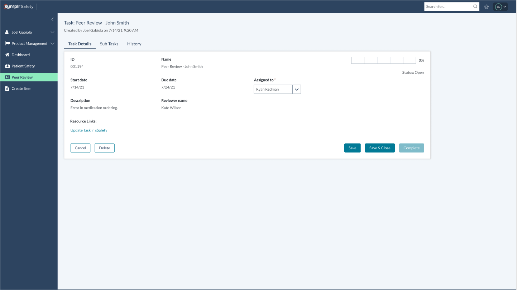Click the last segment of progress bar
Viewport: 517px width, 290px height.
click(x=410, y=60)
